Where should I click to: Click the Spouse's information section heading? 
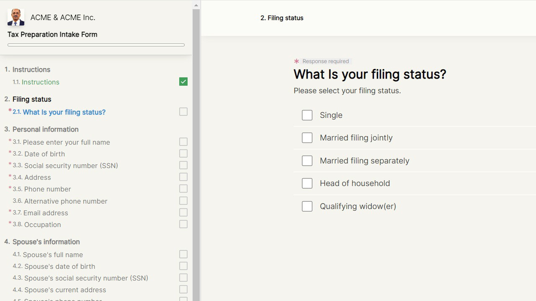coord(46,242)
